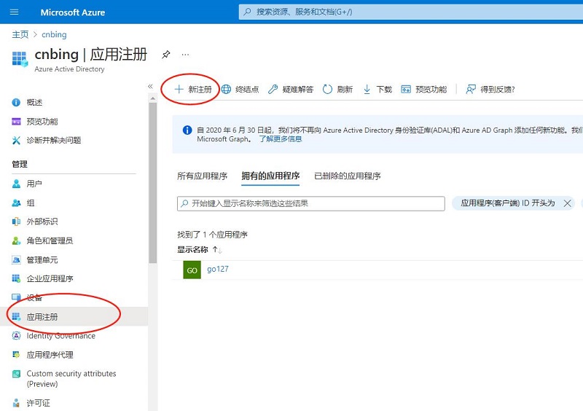Switch to 拥有的应用程序 tab
This screenshot has width=583, height=411.
pyautogui.click(x=270, y=176)
